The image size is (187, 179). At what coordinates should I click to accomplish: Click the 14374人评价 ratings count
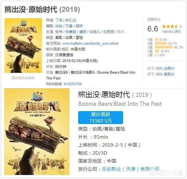(x=171, y=31)
